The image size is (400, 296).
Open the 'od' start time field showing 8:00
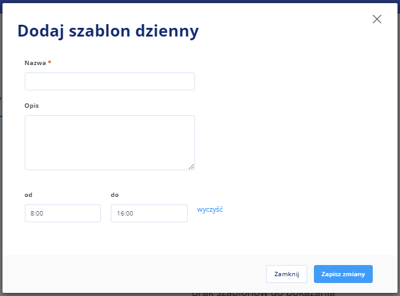[63, 213]
